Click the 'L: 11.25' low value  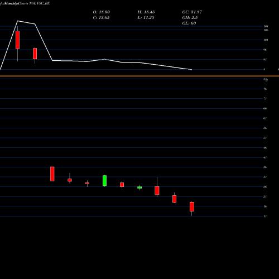coord(146,18)
